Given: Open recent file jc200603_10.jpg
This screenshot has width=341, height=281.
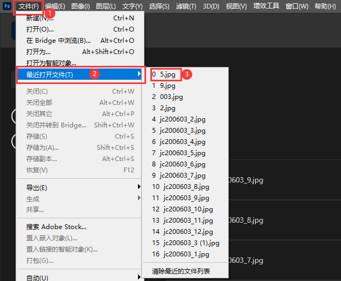Looking at the screenshot, I should pos(185,209).
